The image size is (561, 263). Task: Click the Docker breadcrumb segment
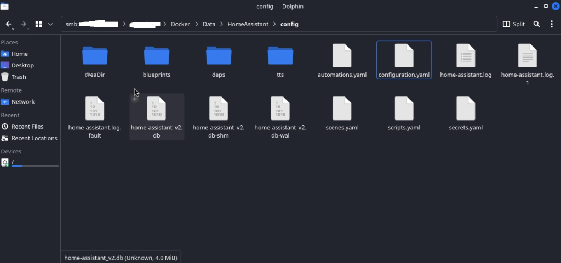click(x=180, y=24)
